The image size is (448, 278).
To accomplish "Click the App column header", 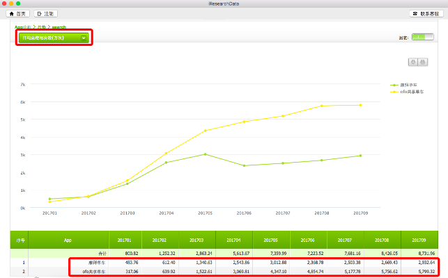I will pyautogui.click(x=68, y=239).
